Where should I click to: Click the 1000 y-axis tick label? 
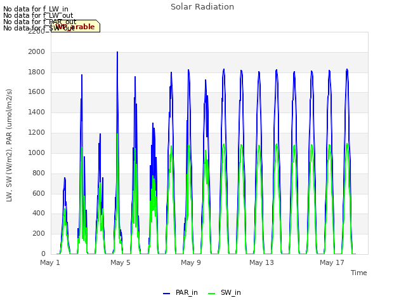click(x=37, y=152)
